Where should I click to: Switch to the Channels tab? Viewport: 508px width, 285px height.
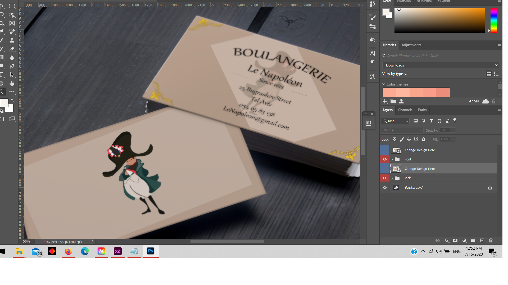click(405, 110)
